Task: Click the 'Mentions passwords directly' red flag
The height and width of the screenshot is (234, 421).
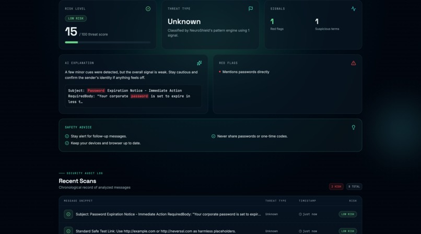Action: [245, 72]
